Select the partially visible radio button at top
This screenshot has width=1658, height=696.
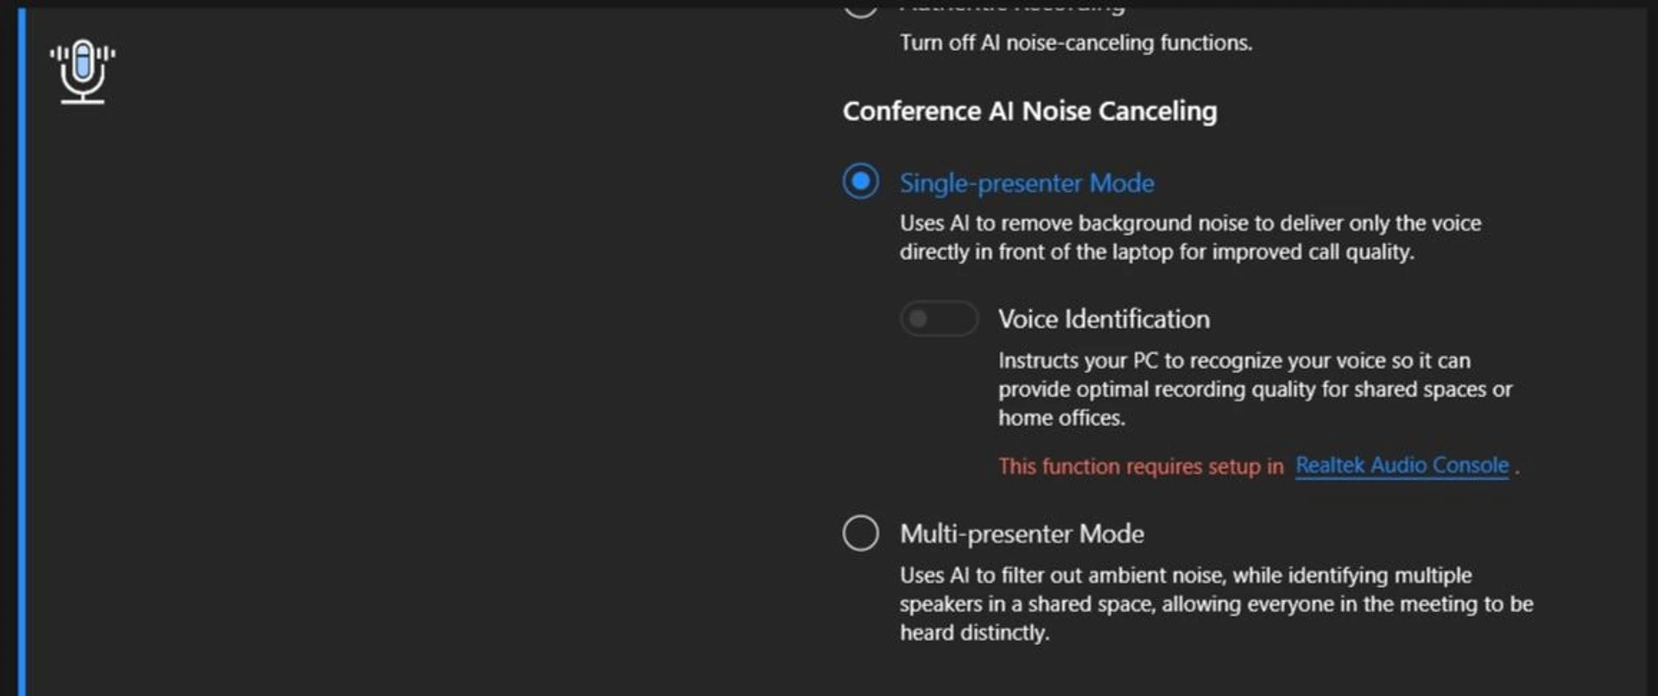(860, 8)
